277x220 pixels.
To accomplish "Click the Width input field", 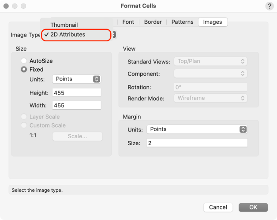I will point(76,106).
